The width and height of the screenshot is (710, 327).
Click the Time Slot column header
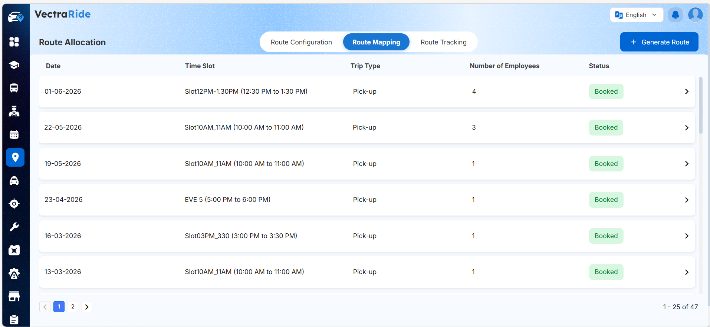tap(200, 66)
